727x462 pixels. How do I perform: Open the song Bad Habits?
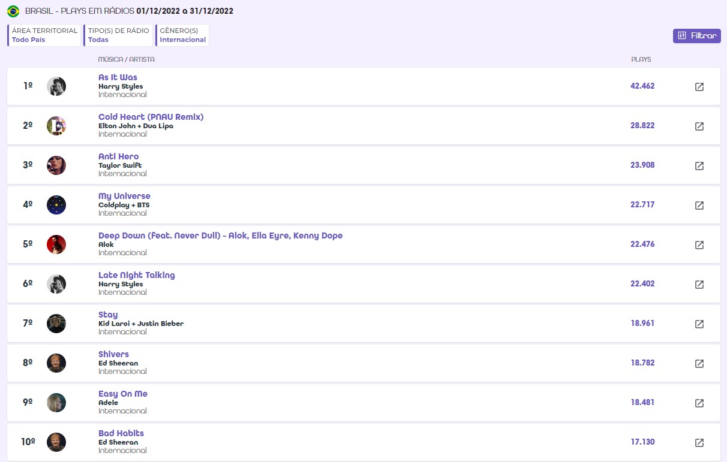point(121,433)
